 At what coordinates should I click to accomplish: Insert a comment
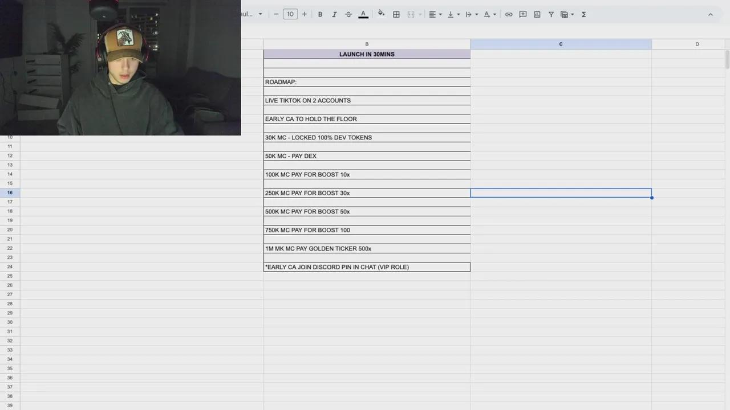[x=523, y=14]
